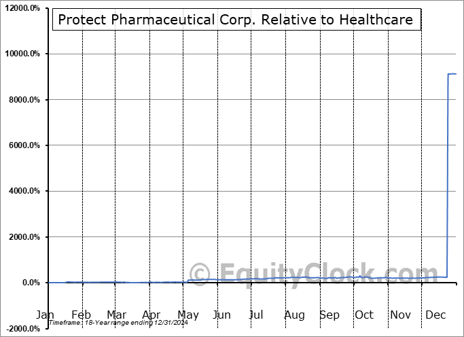
Task: Select the Oct label on the month axis
Action: [364, 315]
